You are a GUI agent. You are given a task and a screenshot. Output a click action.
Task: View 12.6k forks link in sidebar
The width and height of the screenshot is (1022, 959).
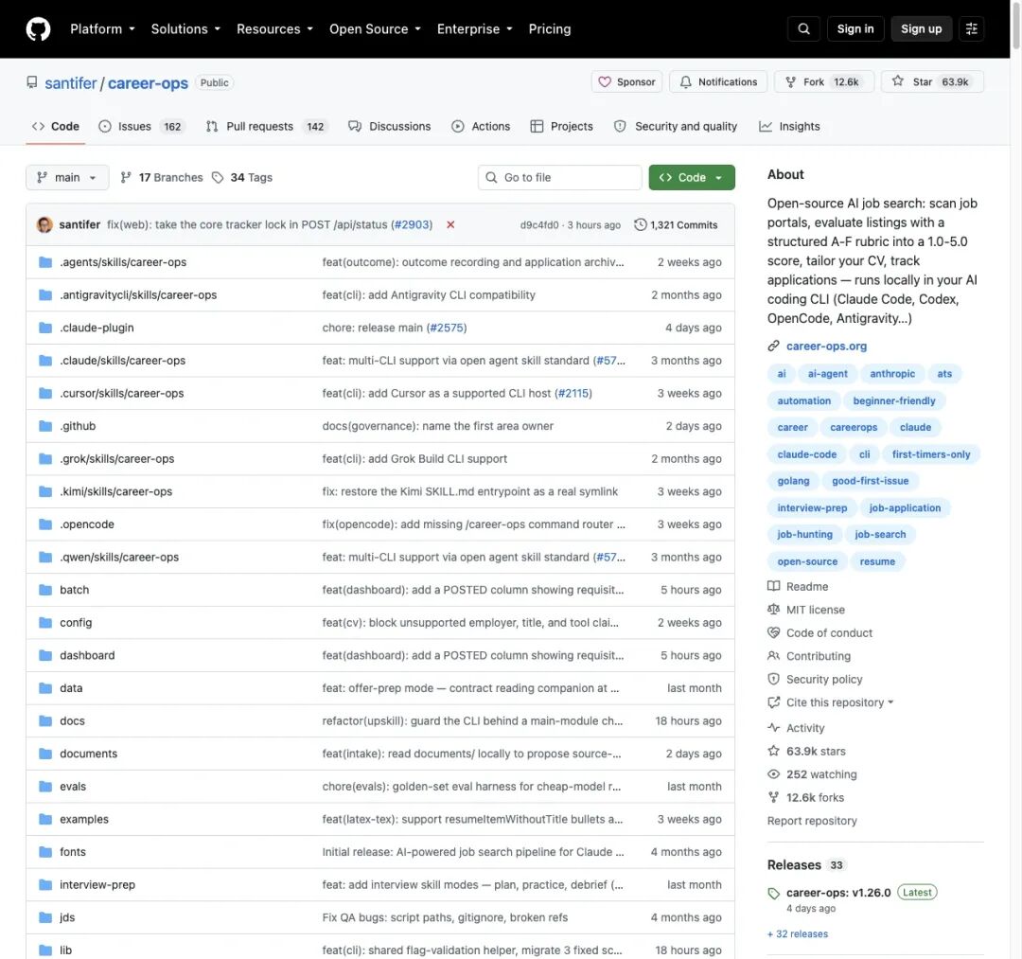tap(805, 797)
